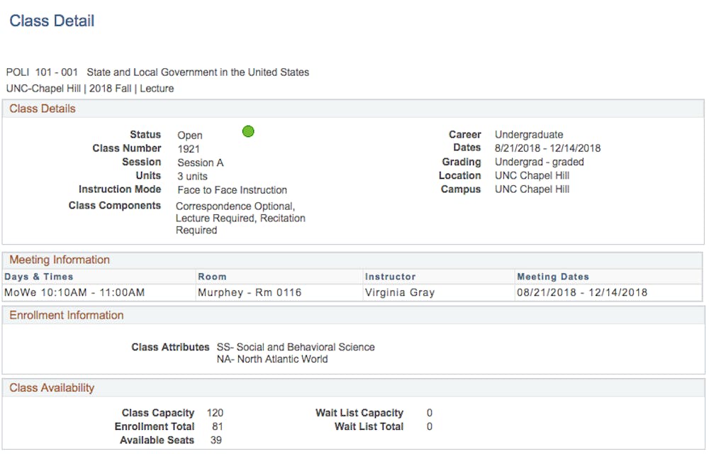
Task: Click the Open status value
Action: 190,135
